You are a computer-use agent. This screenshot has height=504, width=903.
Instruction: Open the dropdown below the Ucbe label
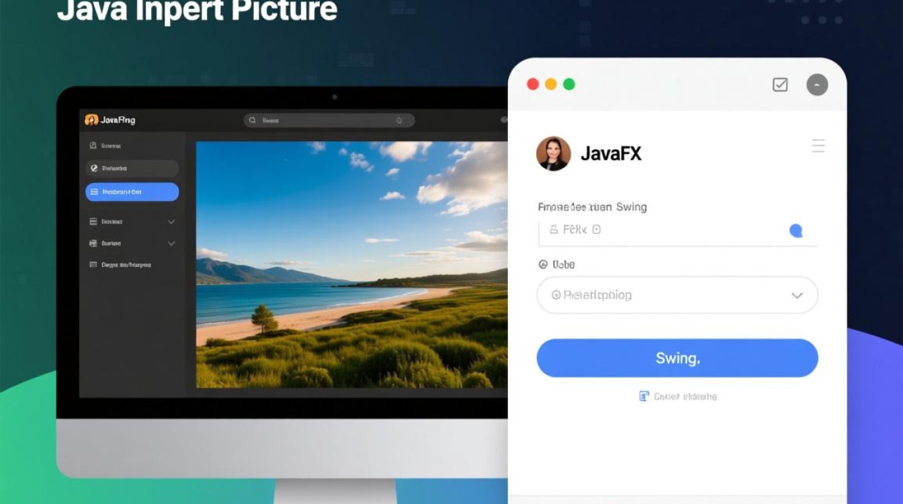click(677, 295)
